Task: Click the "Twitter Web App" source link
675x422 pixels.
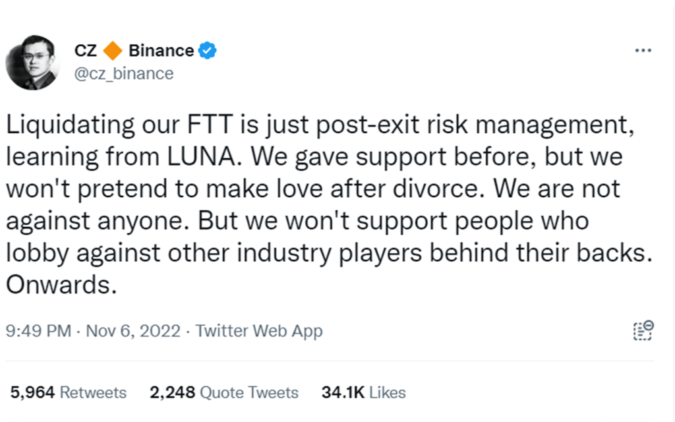Action: [x=259, y=330]
